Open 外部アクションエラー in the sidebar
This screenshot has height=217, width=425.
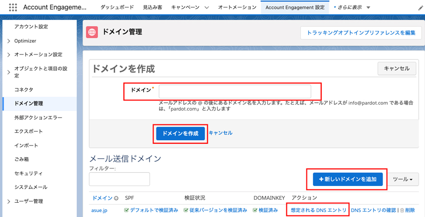(38, 118)
